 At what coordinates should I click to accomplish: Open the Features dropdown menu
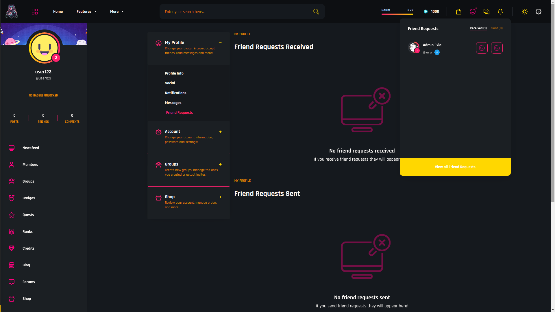[x=86, y=12]
